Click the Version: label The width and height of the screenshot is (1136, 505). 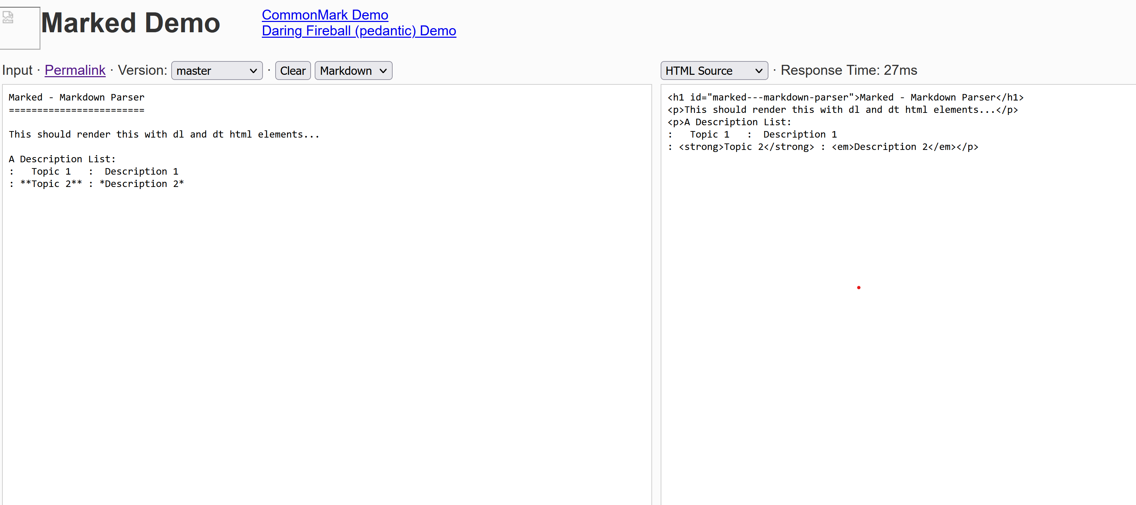pos(142,70)
